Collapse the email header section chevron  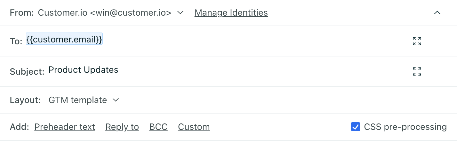click(x=437, y=13)
